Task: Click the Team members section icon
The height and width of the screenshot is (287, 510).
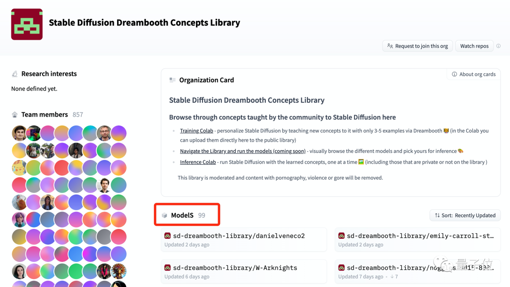Action: pos(15,115)
